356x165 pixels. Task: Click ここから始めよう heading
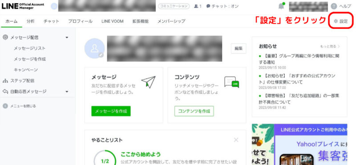tap(141, 154)
